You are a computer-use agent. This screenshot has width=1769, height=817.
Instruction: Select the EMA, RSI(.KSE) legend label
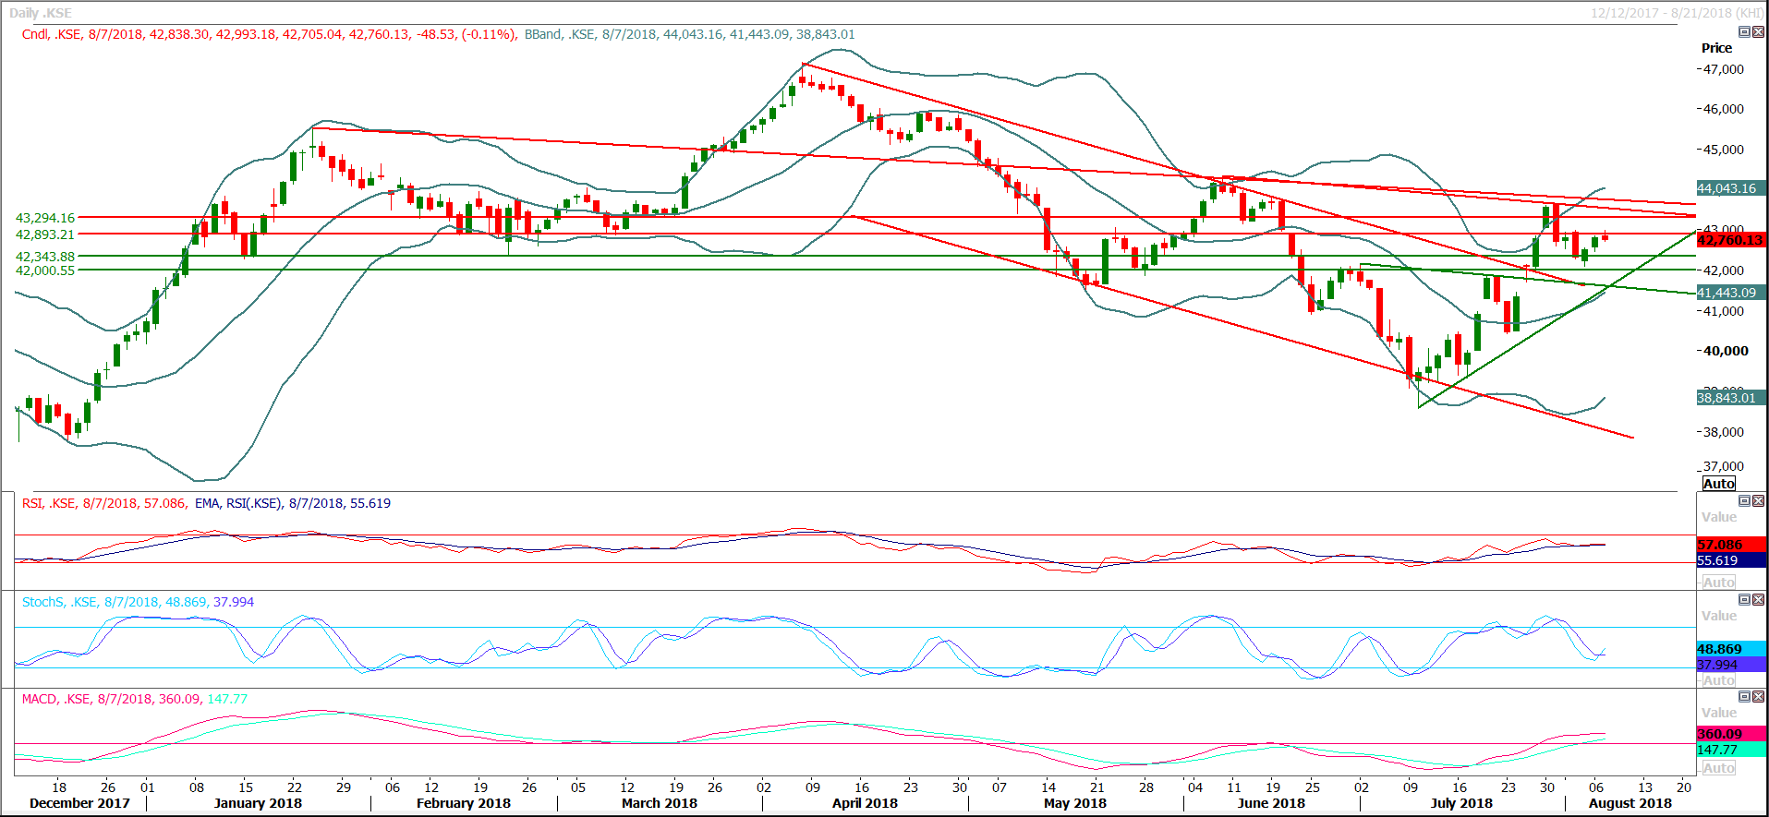click(x=293, y=503)
